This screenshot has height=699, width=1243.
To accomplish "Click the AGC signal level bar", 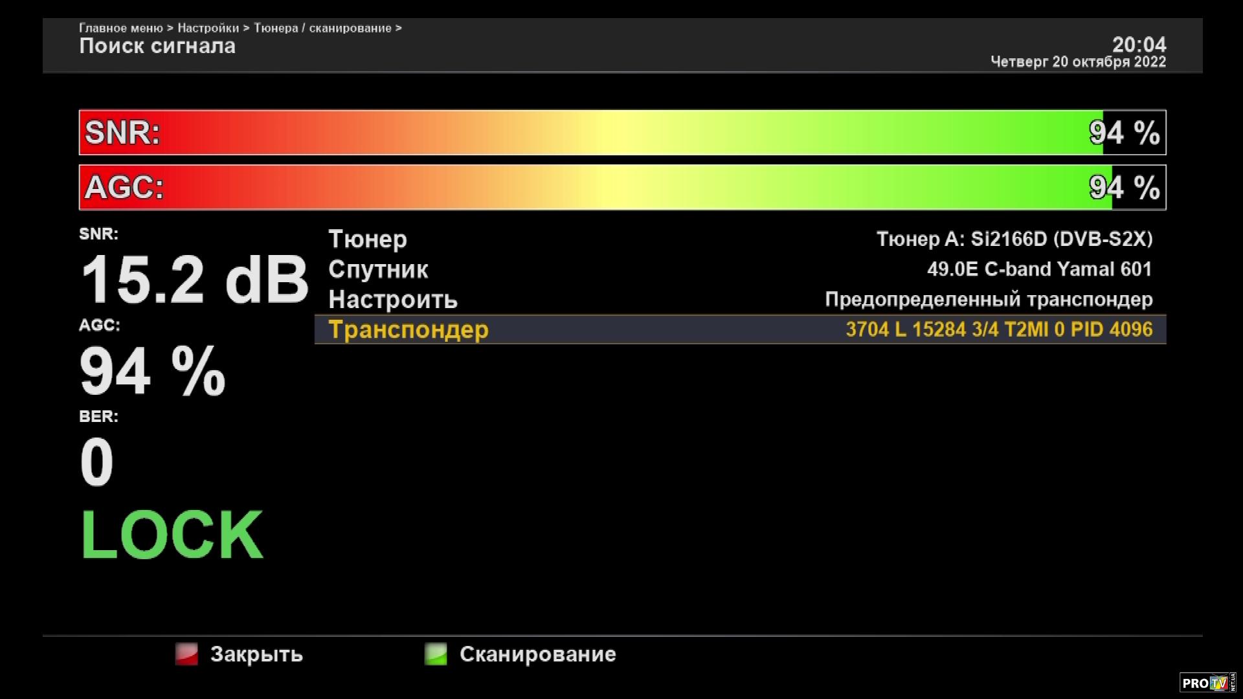I will tap(621, 188).
